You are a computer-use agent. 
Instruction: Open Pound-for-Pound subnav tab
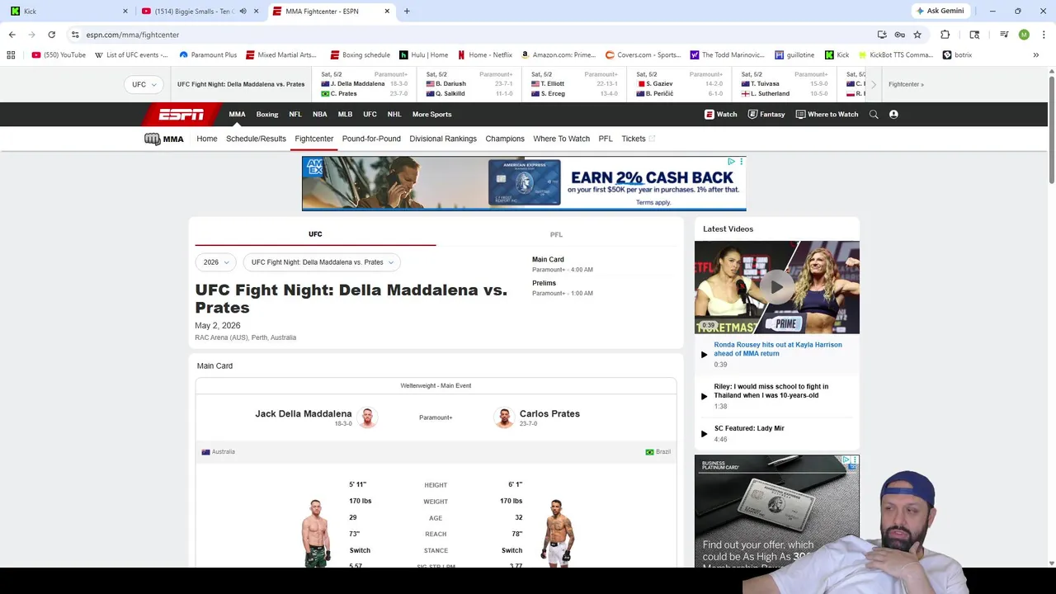pos(371,139)
